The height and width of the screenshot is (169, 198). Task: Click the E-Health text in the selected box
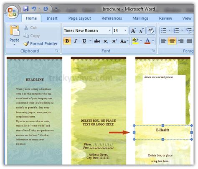(x=162, y=130)
